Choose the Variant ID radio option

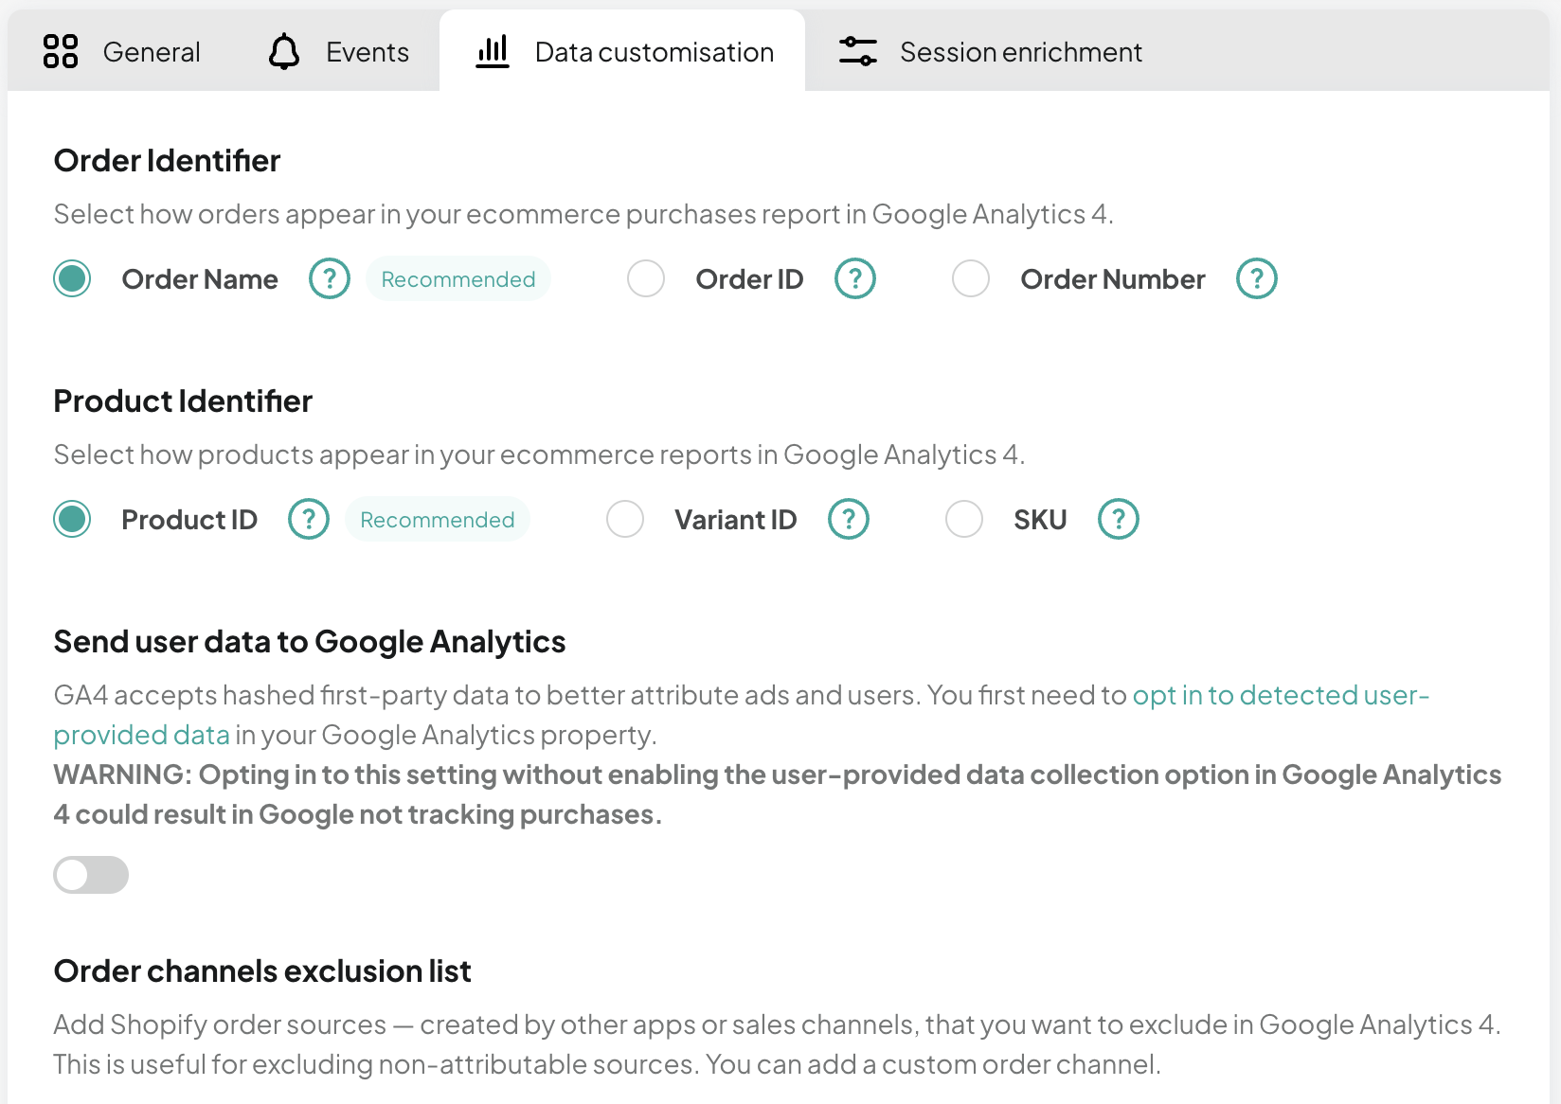625,519
